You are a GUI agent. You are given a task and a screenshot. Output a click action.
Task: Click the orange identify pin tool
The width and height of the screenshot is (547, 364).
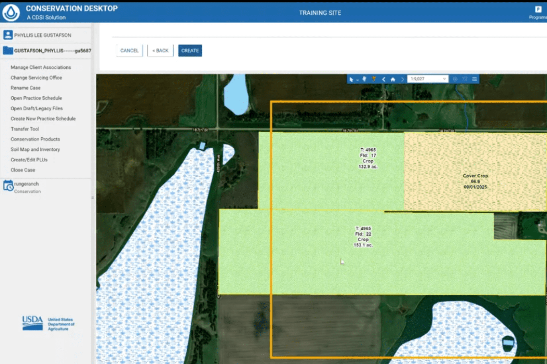(374, 79)
